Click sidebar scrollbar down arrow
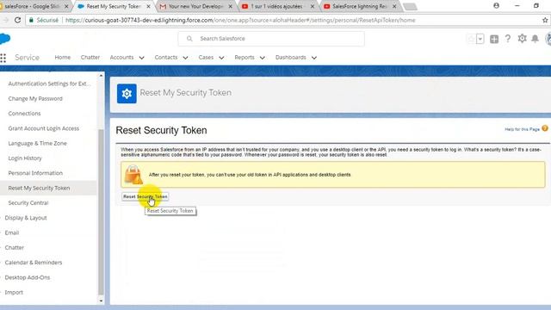Screen dimensions: 551x310 tap(102, 301)
